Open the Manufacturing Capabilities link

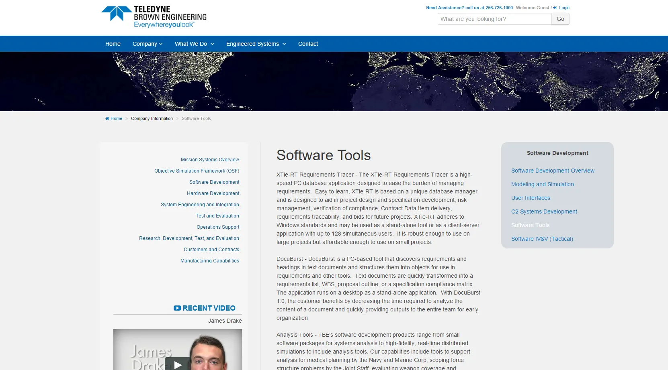210,261
